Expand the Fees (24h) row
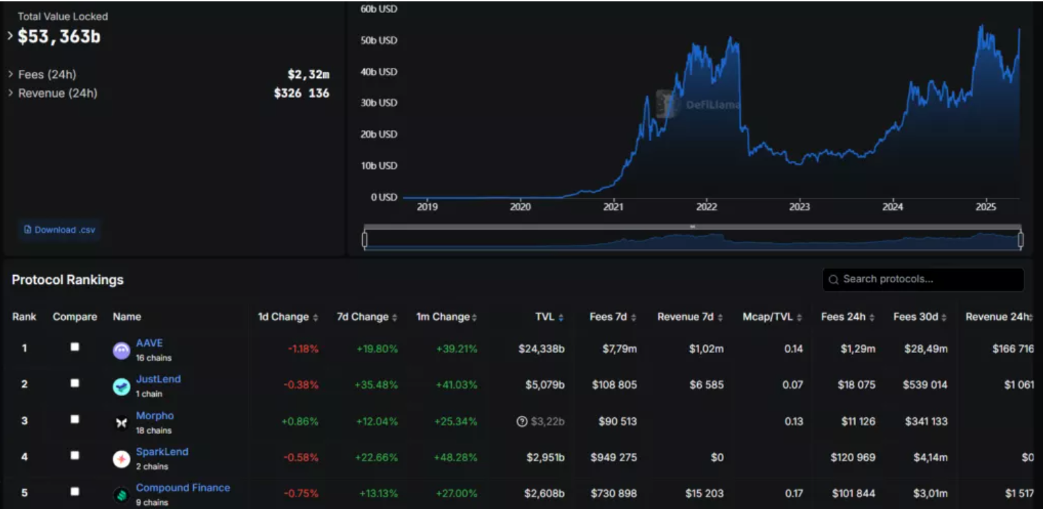 (x=11, y=74)
